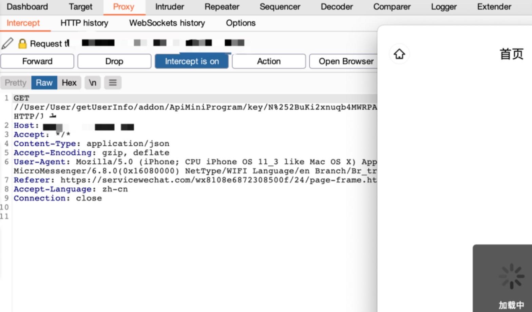Image resolution: width=532 pixels, height=312 pixels.
Task: Open the hamburger message options menu
Action: tap(113, 83)
